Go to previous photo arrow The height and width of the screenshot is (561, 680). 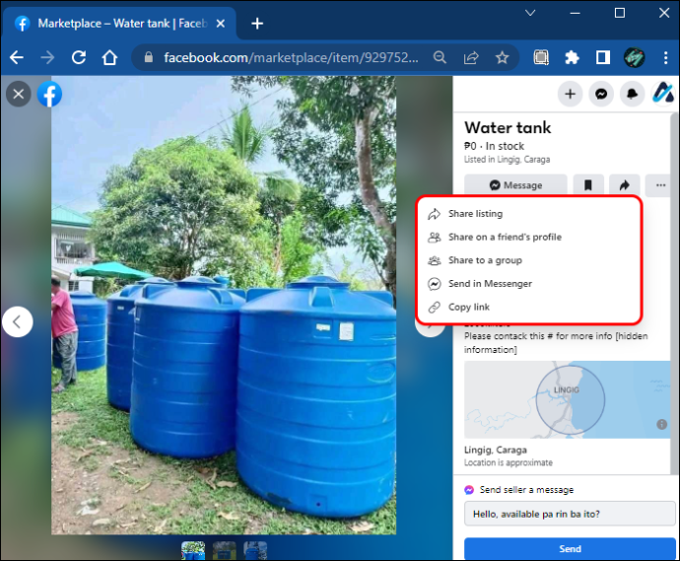pyautogui.click(x=18, y=321)
